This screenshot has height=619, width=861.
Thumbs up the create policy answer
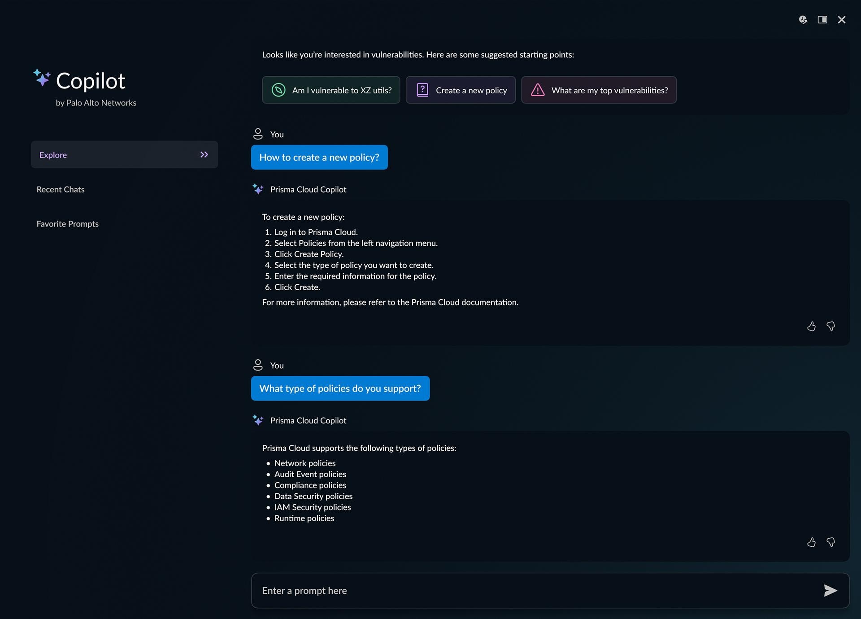pos(811,327)
